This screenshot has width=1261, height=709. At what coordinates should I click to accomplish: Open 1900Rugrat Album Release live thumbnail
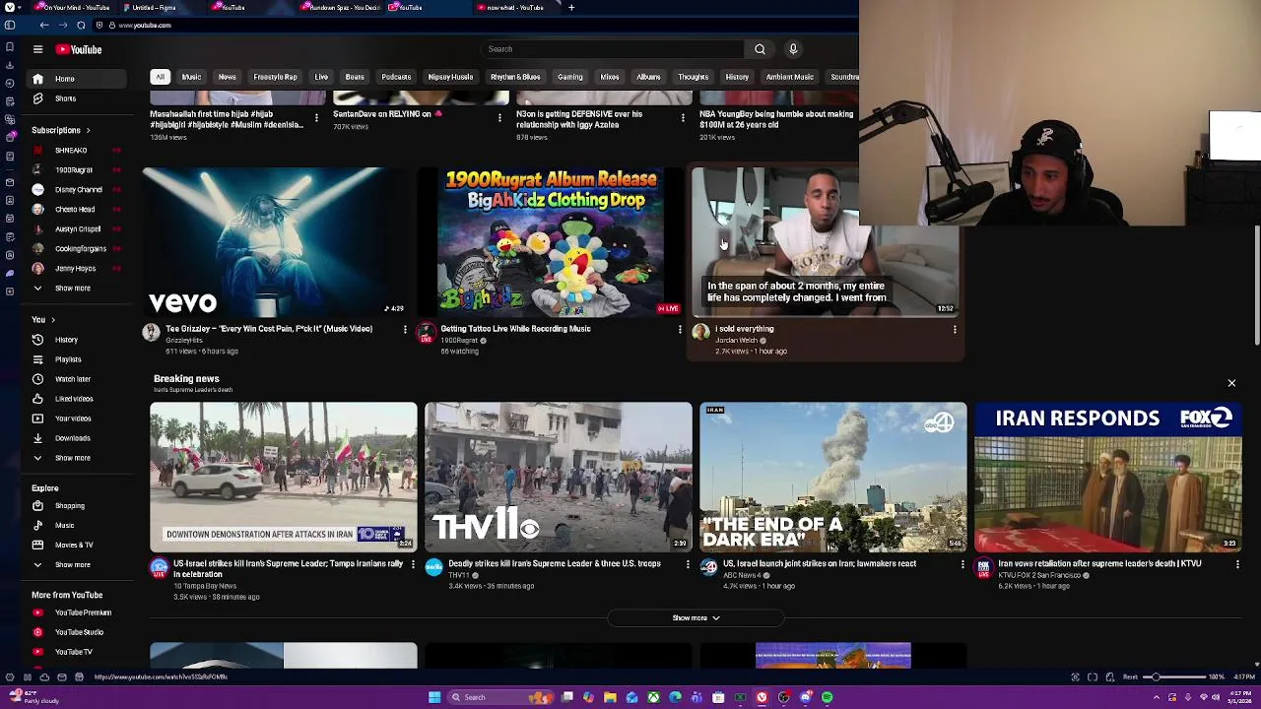[x=551, y=241]
